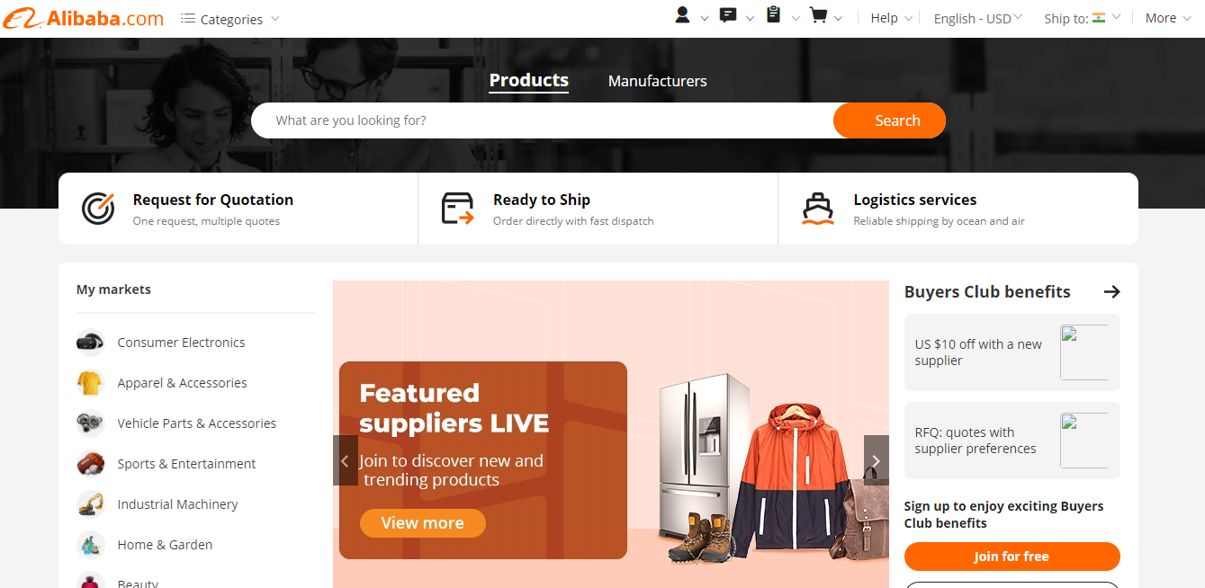Screen dimensions: 1205x588
Task: Click the Join for free button
Action: click(1012, 557)
